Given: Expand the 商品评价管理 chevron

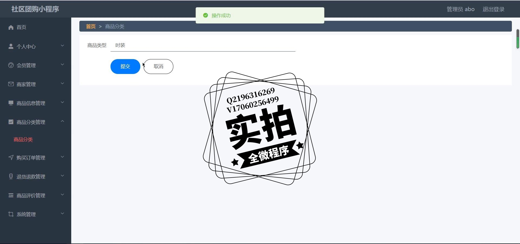Looking at the screenshot, I should coord(63,195).
